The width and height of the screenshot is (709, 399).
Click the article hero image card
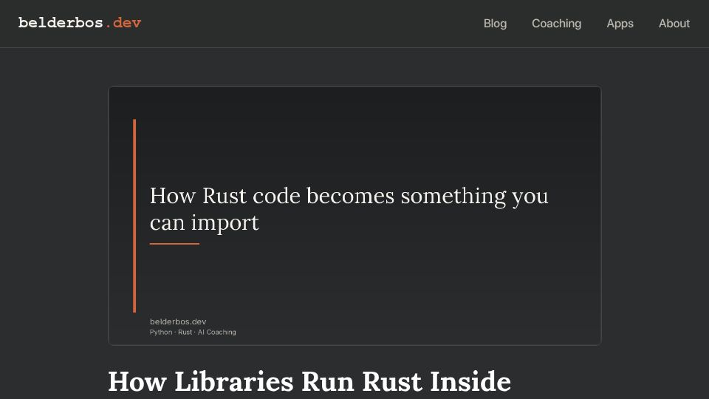point(355,216)
